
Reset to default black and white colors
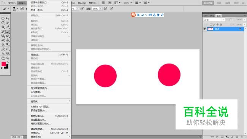coord(2,68)
